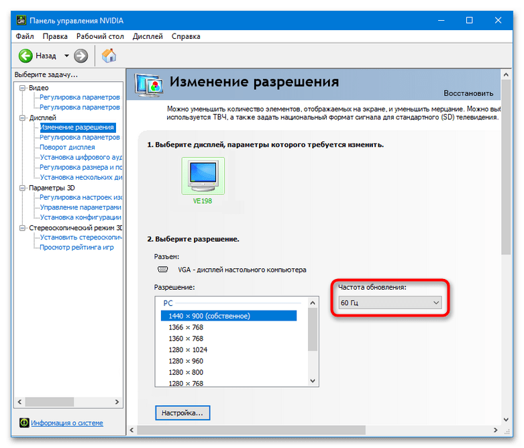The width and height of the screenshot is (524, 448).
Task: Collapse the Стереоскопический режим 3D node
Action: (22, 228)
